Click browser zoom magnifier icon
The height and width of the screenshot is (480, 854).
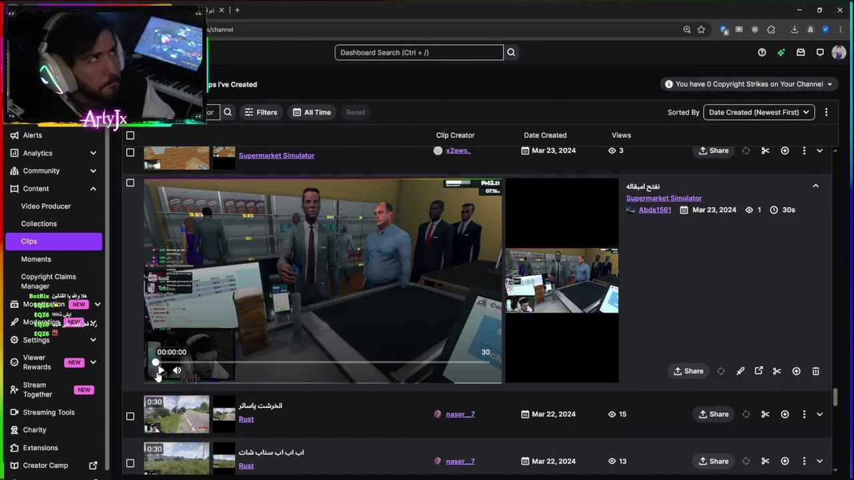[x=687, y=29]
